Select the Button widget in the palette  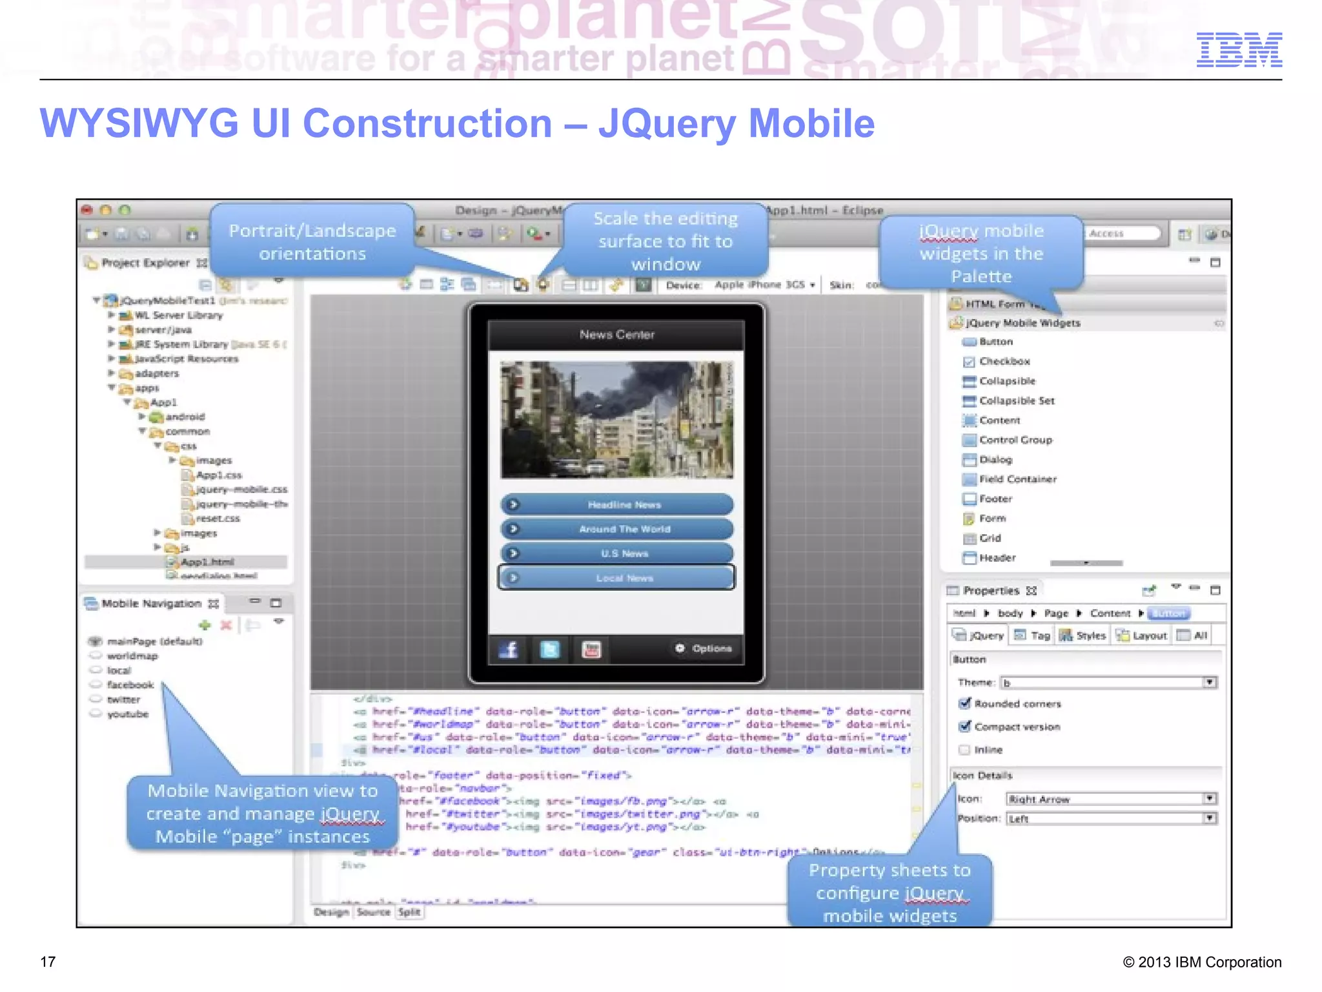pyautogui.click(x=988, y=342)
